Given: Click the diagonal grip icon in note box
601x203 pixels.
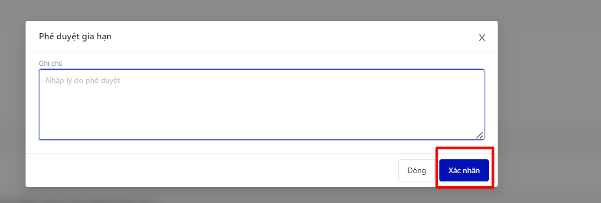Looking at the screenshot, I should [x=479, y=136].
